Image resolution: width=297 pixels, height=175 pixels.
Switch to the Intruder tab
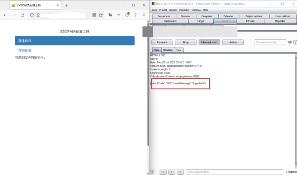(x=250, y=21)
